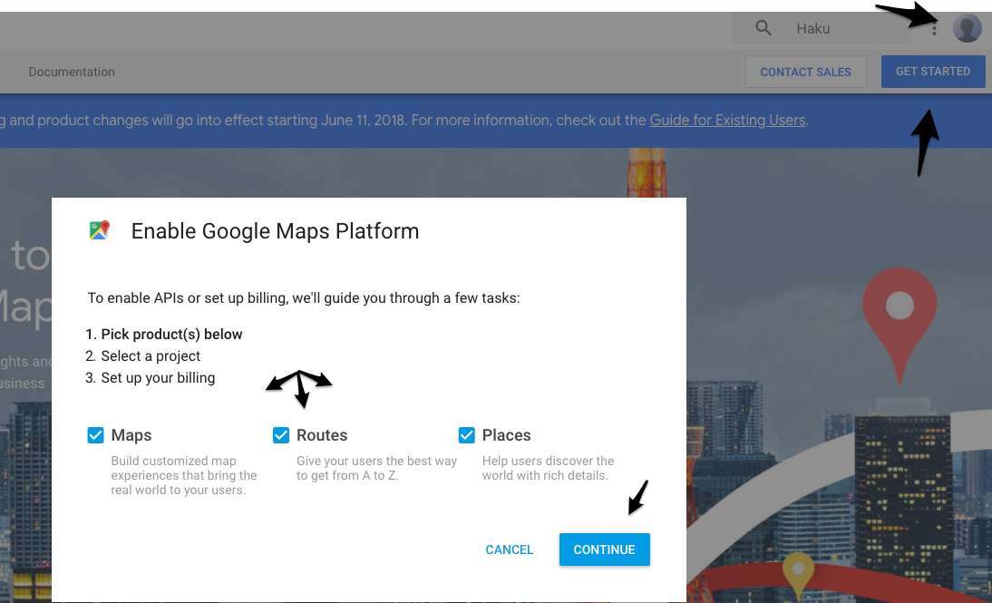Click the GET STARTED button
Screen dimensions: 992x603
click(932, 72)
